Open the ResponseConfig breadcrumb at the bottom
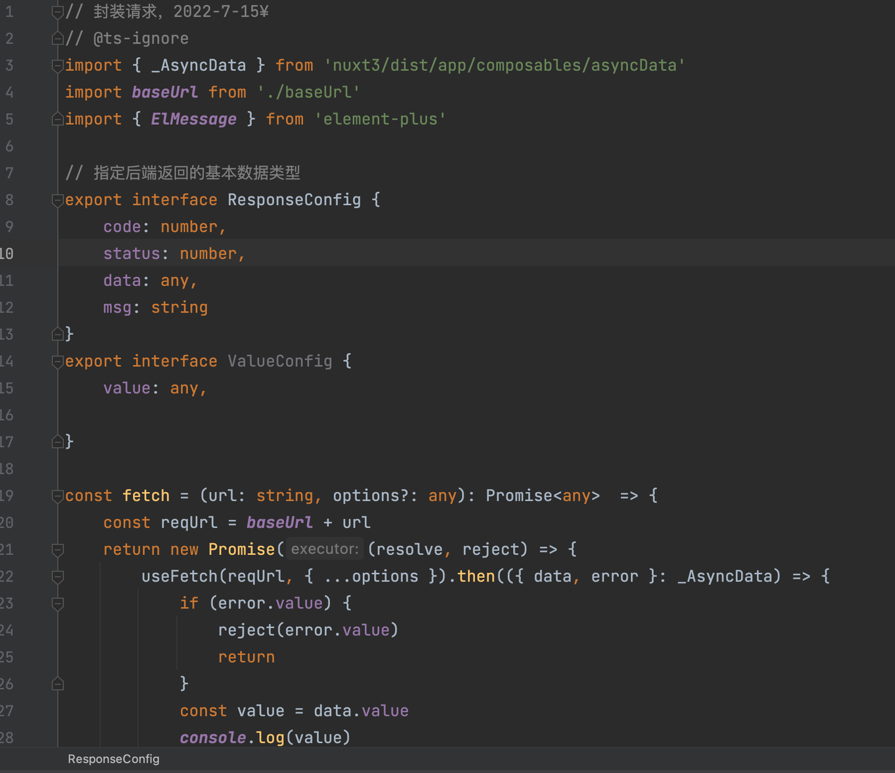Screen dimensions: 895x773 (113, 759)
